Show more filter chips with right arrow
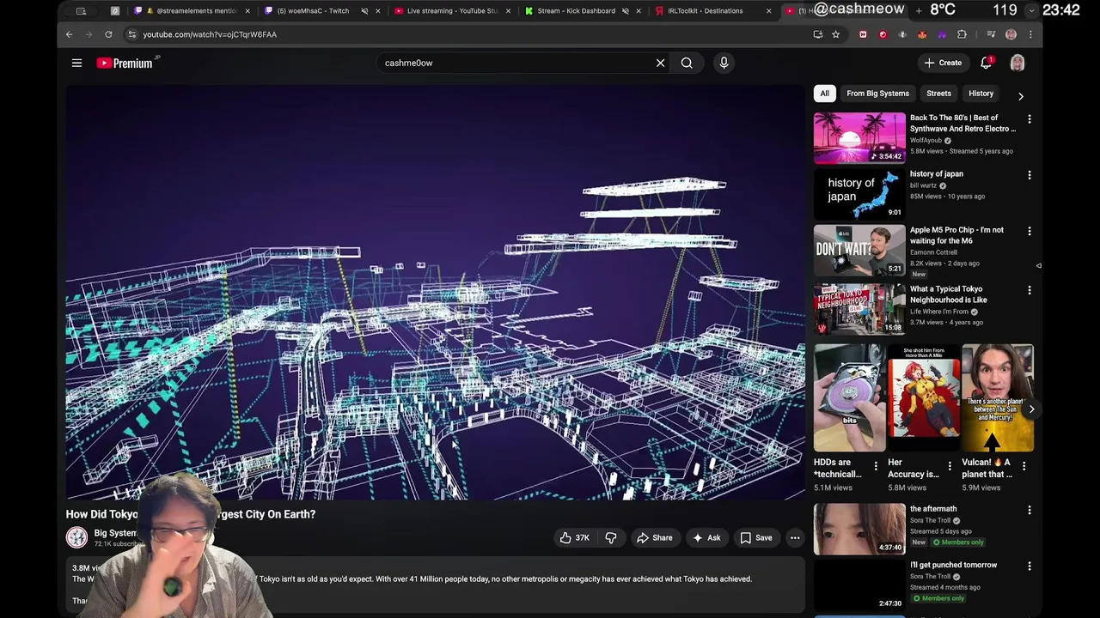The image size is (1100, 618). 1020,96
